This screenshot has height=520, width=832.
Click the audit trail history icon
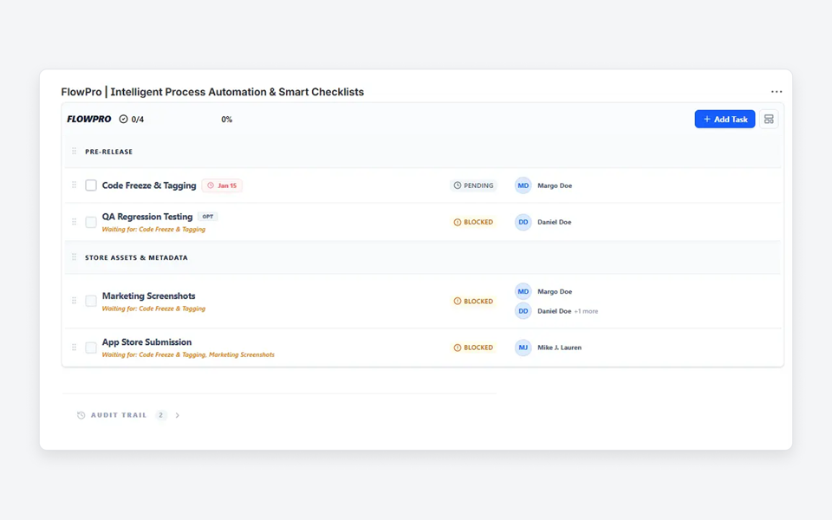coord(81,415)
